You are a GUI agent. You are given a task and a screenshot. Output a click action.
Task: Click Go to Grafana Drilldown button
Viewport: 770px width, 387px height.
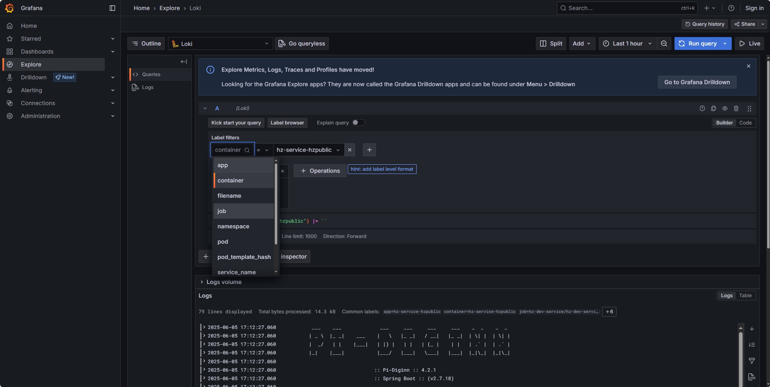(697, 82)
